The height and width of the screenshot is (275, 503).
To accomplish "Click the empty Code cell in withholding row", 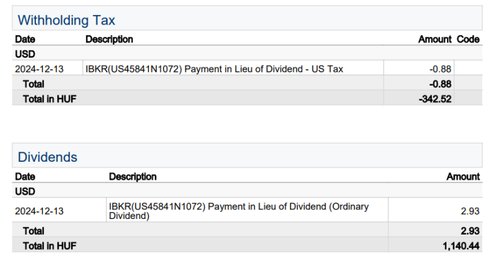I will (468, 69).
